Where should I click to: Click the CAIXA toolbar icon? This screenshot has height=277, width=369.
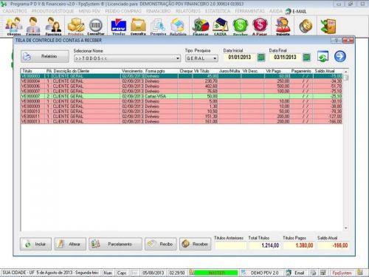coord(220,27)
